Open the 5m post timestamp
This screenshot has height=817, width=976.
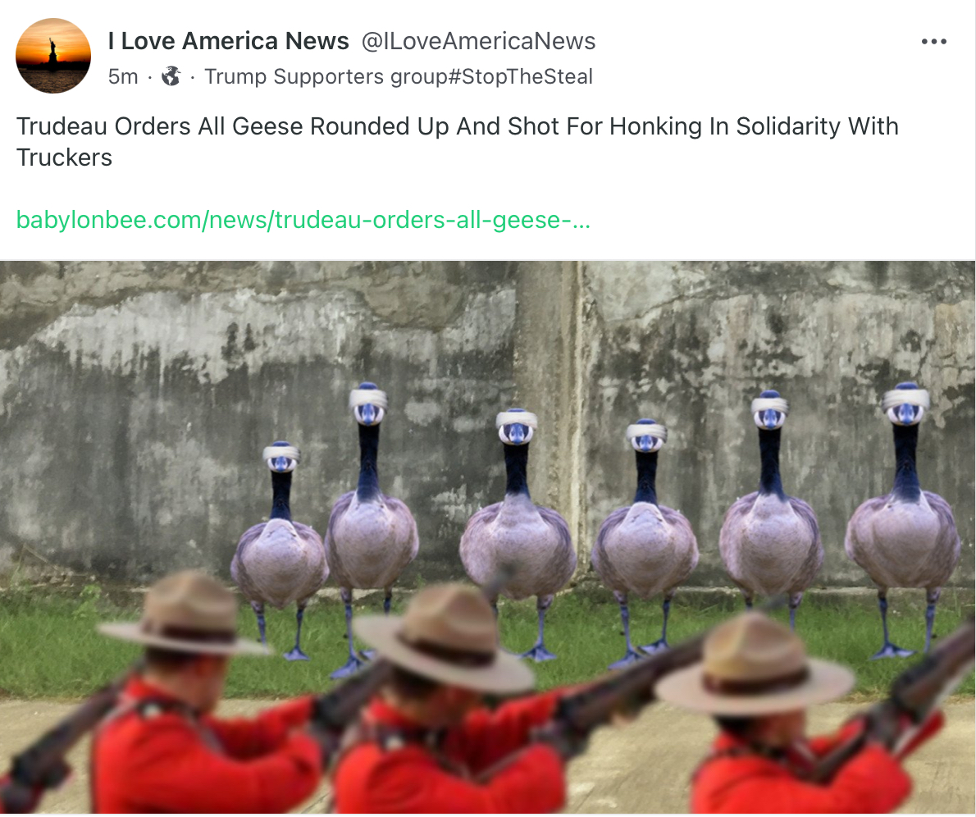tap(123, 76)
